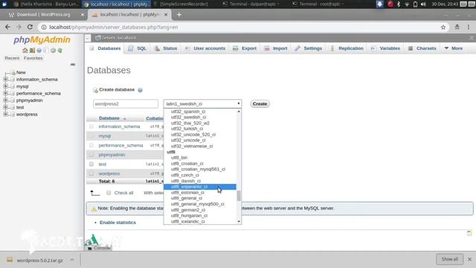Screen dimensions: 476x268
Task: Click reload navigation panel green icon
Action: (59, 51)
